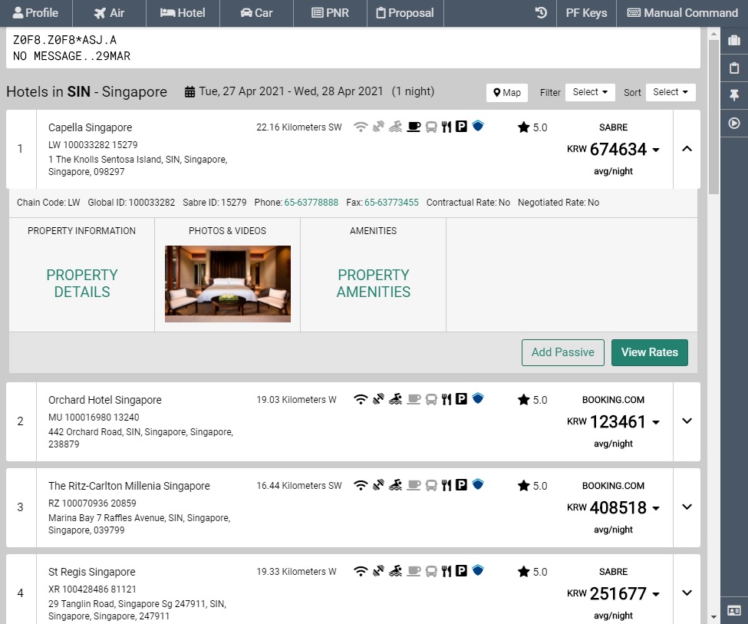Click the ID card icon in sidebar

[x=734, y=611]
